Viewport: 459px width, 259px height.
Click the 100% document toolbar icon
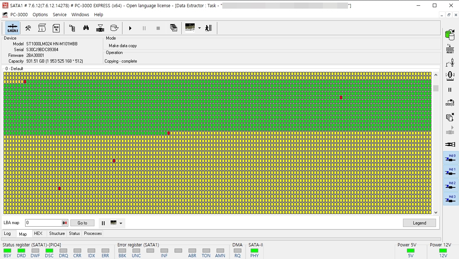56,28
